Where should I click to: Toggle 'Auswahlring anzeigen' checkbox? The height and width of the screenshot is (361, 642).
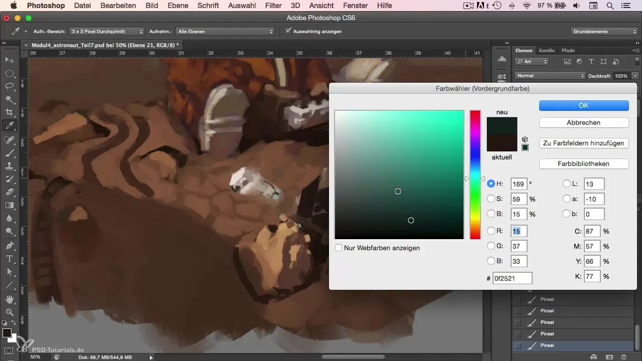[288, 31]
